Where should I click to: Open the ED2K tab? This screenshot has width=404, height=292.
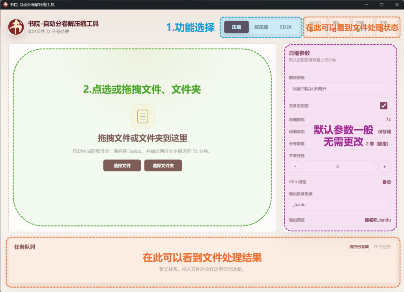coord(286,27)
